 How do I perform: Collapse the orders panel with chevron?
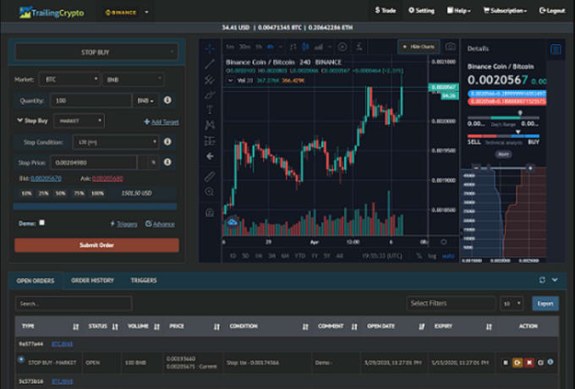pos(555,280)
